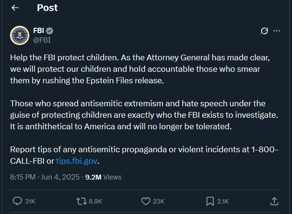Click the 8.9K reposts count
The image size is (292, 214).
(95, 202)
